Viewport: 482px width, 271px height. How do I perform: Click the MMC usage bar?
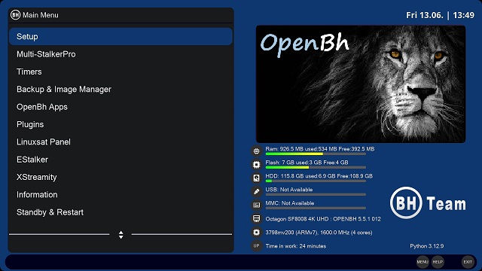(x=316, y=208)
